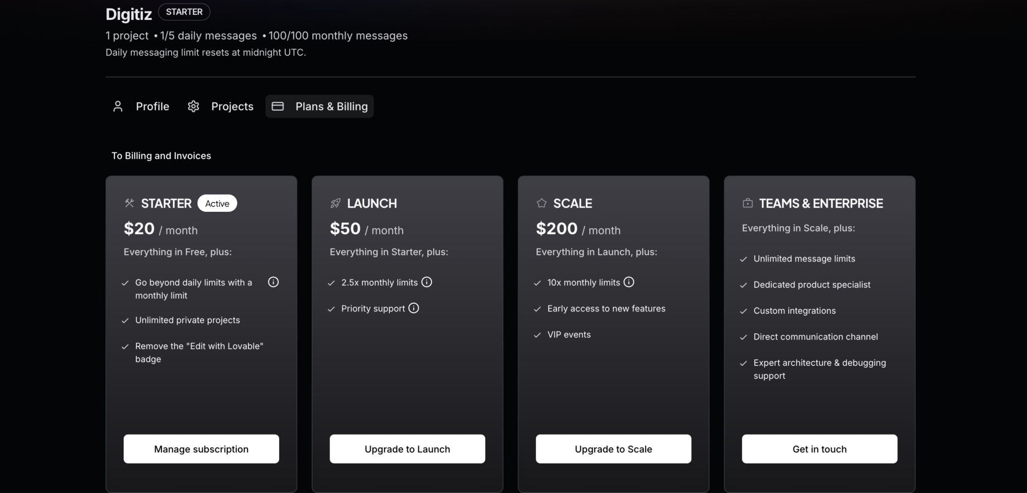Click Get in touch for Enterprise
1027x493 pixels.
tap(819, 449)
